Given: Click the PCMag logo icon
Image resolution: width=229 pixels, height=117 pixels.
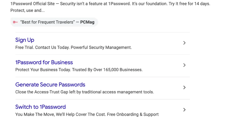Looking at the screenshot, I should (x=15, y=22).
